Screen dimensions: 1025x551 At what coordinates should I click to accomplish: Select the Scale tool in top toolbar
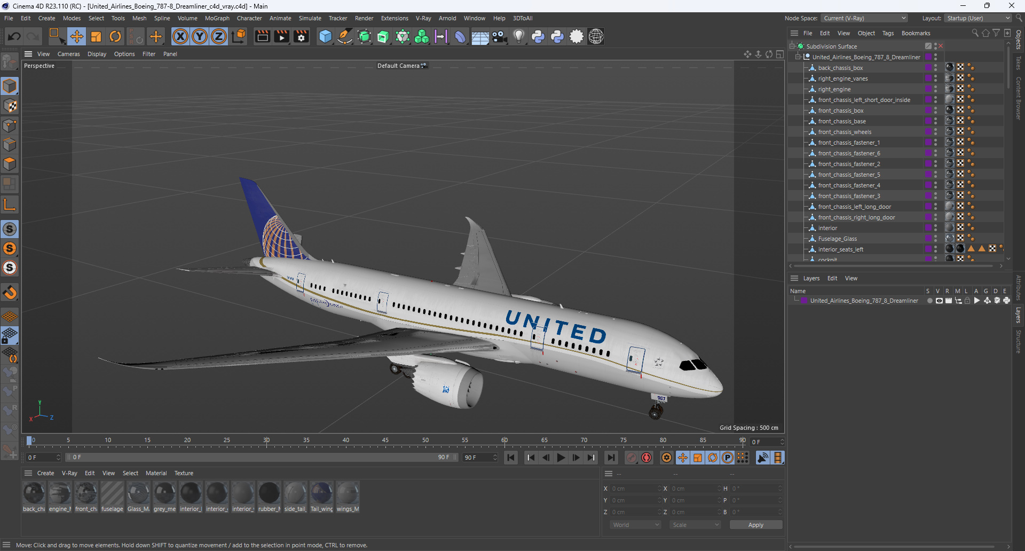click(x=96, y=36)
